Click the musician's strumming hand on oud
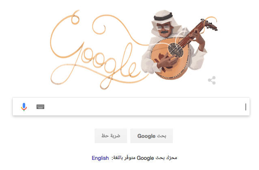Image resolution: width=259 pixels, height=170 pixels. (167, 62)
